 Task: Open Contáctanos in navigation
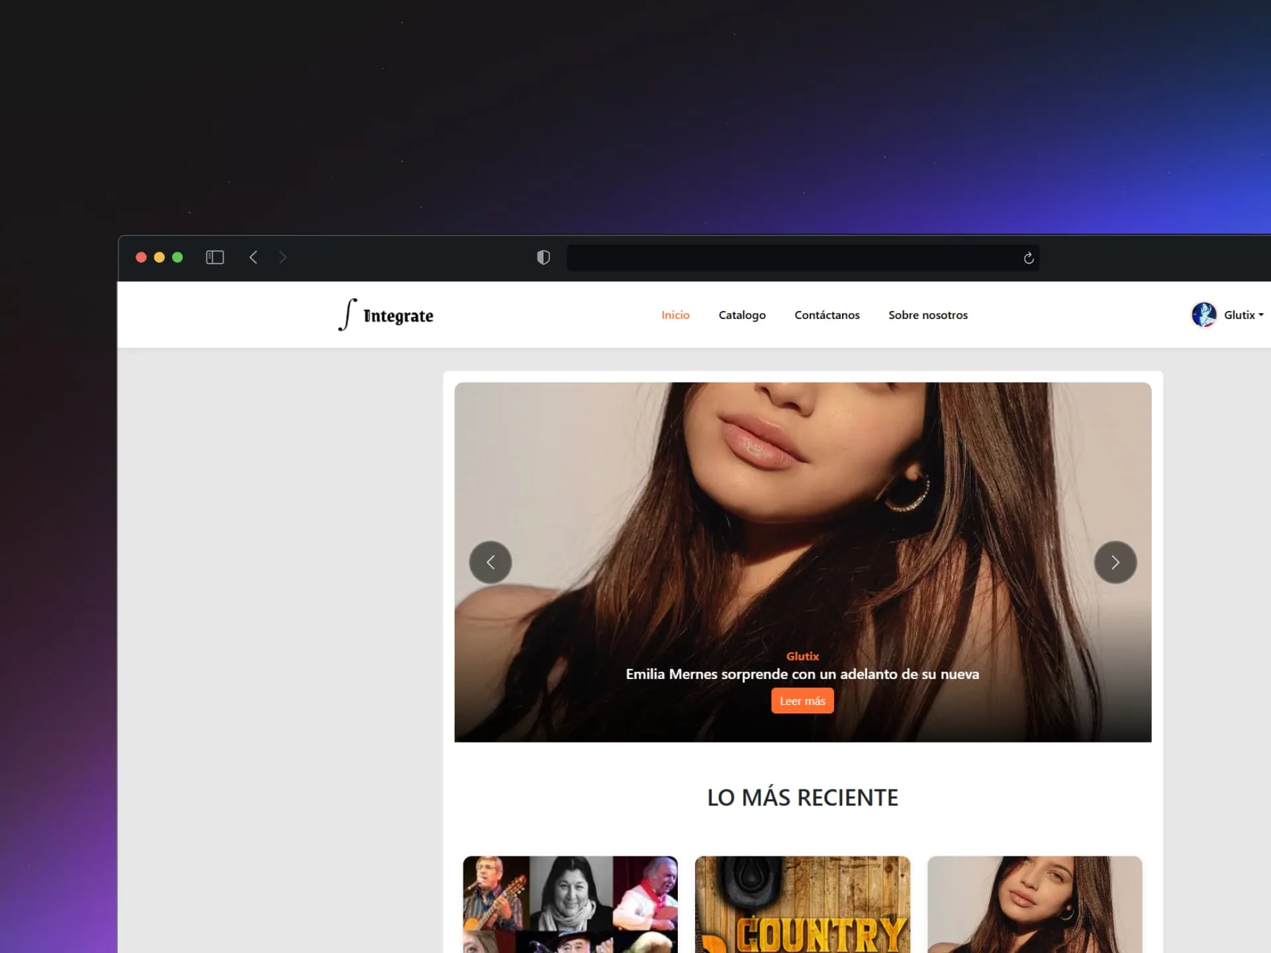[x=826, y=315]
